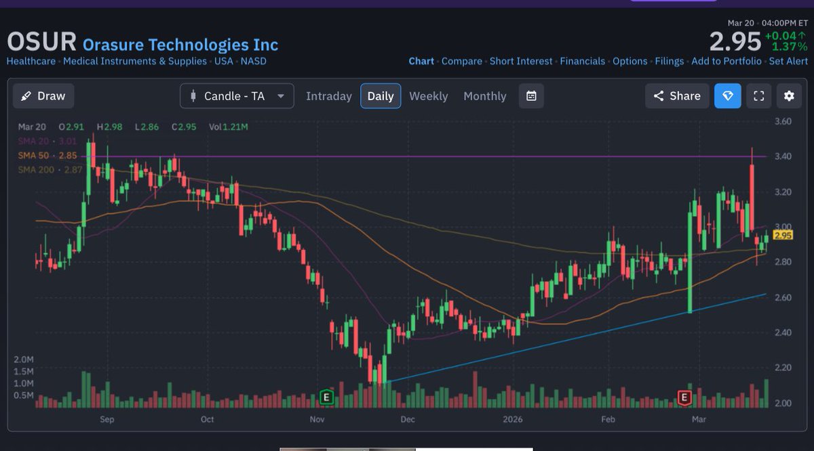Screen dimensions: 814x451
Task: Switch to Monthly timeframe
Action: (x=485, y=96)
